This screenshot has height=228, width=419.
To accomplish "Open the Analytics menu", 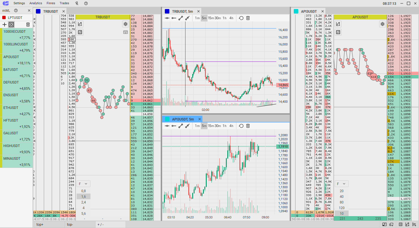I will tap(36, 3).
